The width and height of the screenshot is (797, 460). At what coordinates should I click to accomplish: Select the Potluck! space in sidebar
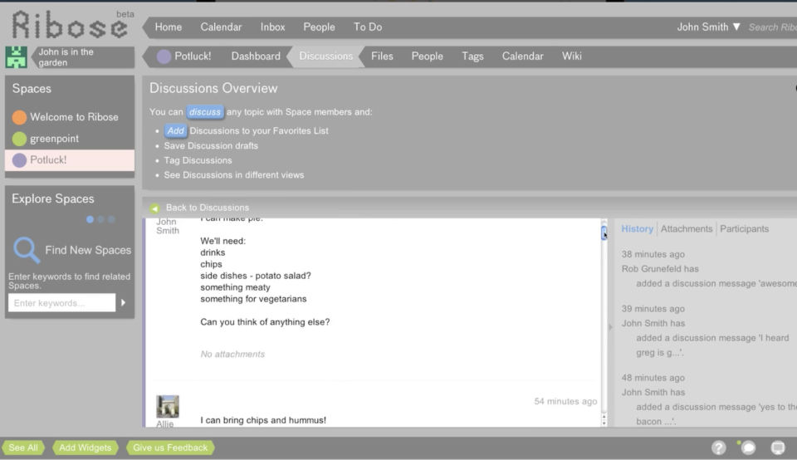coord(70,160)
